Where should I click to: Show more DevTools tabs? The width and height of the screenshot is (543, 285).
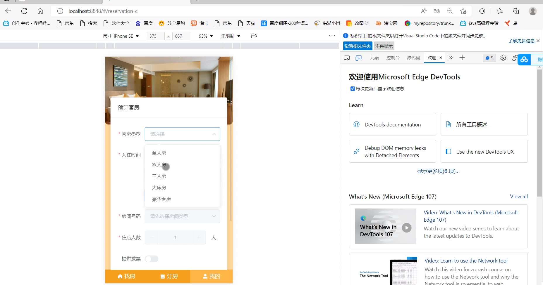click(451, 58)
